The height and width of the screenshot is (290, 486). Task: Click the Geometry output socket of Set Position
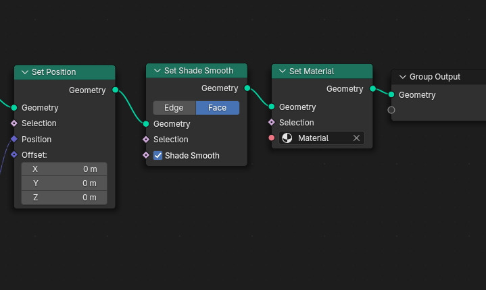[x=116, y=90]
